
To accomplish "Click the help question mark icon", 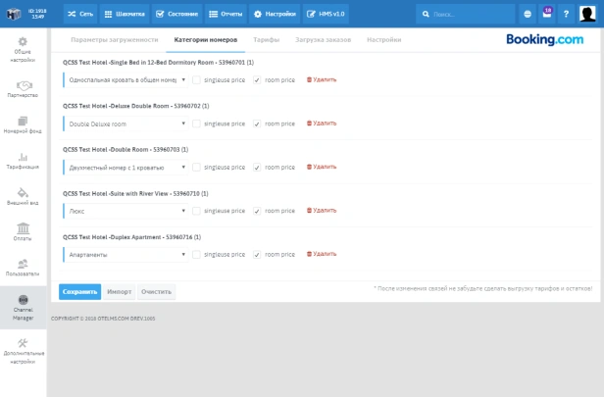I will 566,14.
